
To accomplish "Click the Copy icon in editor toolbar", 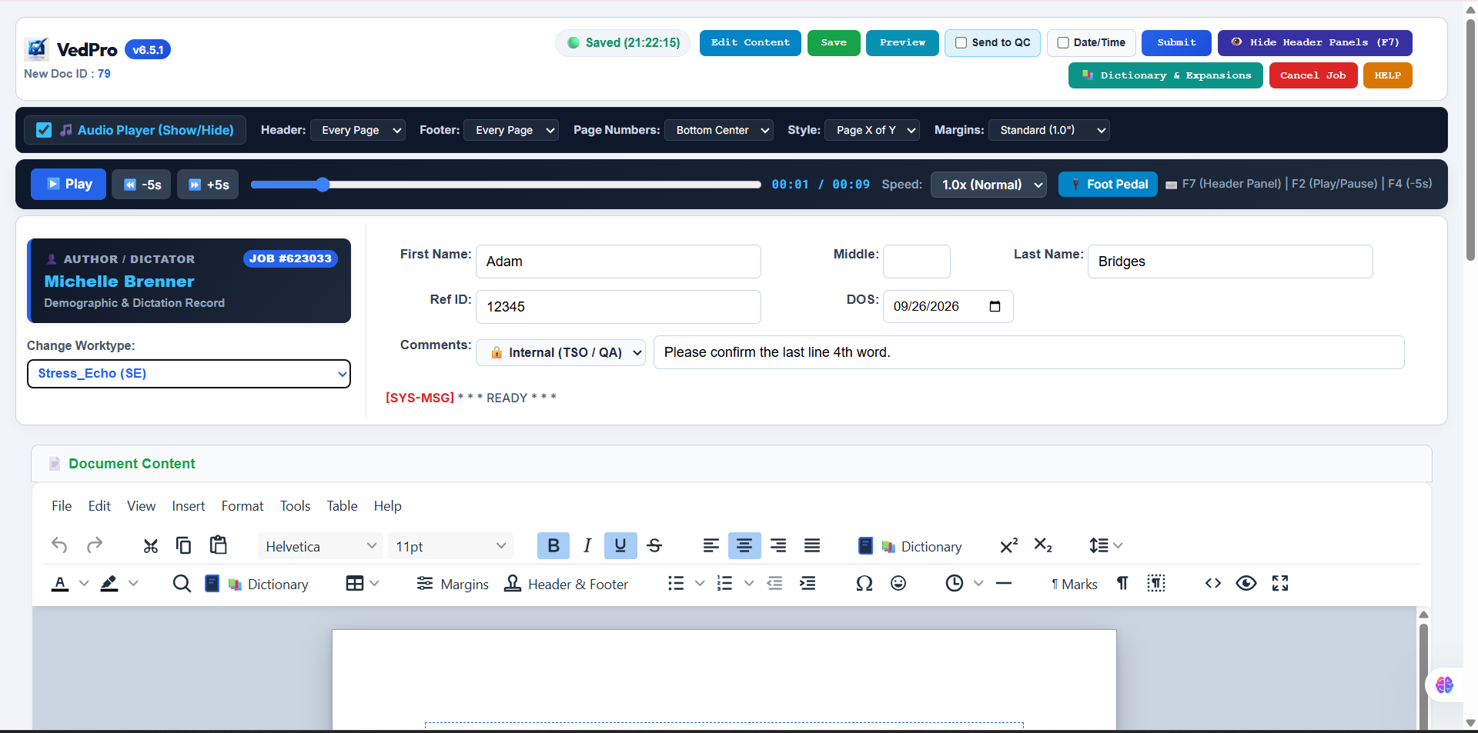I will [x=183, y=545].
